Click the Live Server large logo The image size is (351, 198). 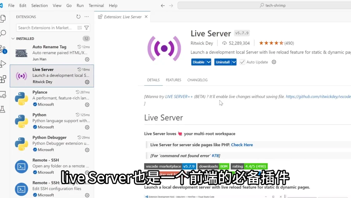point(164,48)
